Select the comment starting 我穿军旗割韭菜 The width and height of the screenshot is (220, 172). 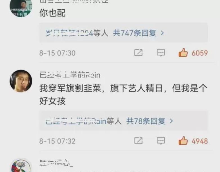[123, 94]
